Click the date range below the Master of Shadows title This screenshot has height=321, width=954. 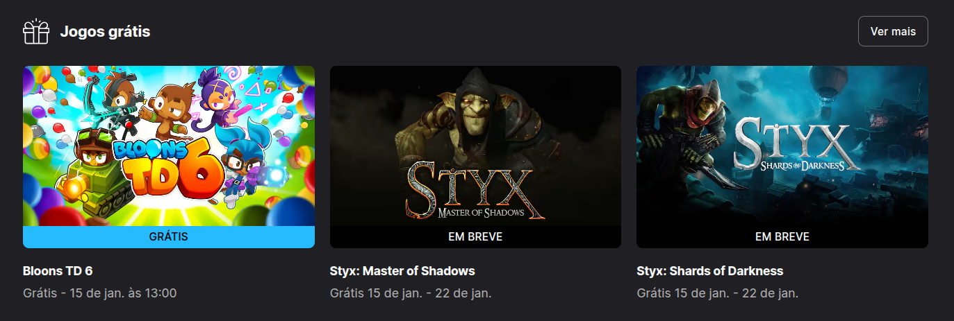[411, 293]
